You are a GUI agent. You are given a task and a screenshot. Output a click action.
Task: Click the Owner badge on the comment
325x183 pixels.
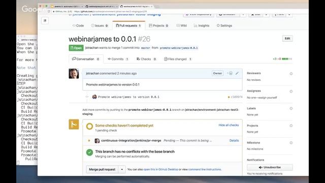pos(217,73)
